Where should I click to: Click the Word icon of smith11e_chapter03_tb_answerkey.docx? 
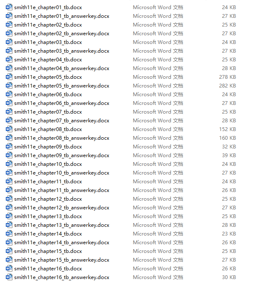point(9,51)
